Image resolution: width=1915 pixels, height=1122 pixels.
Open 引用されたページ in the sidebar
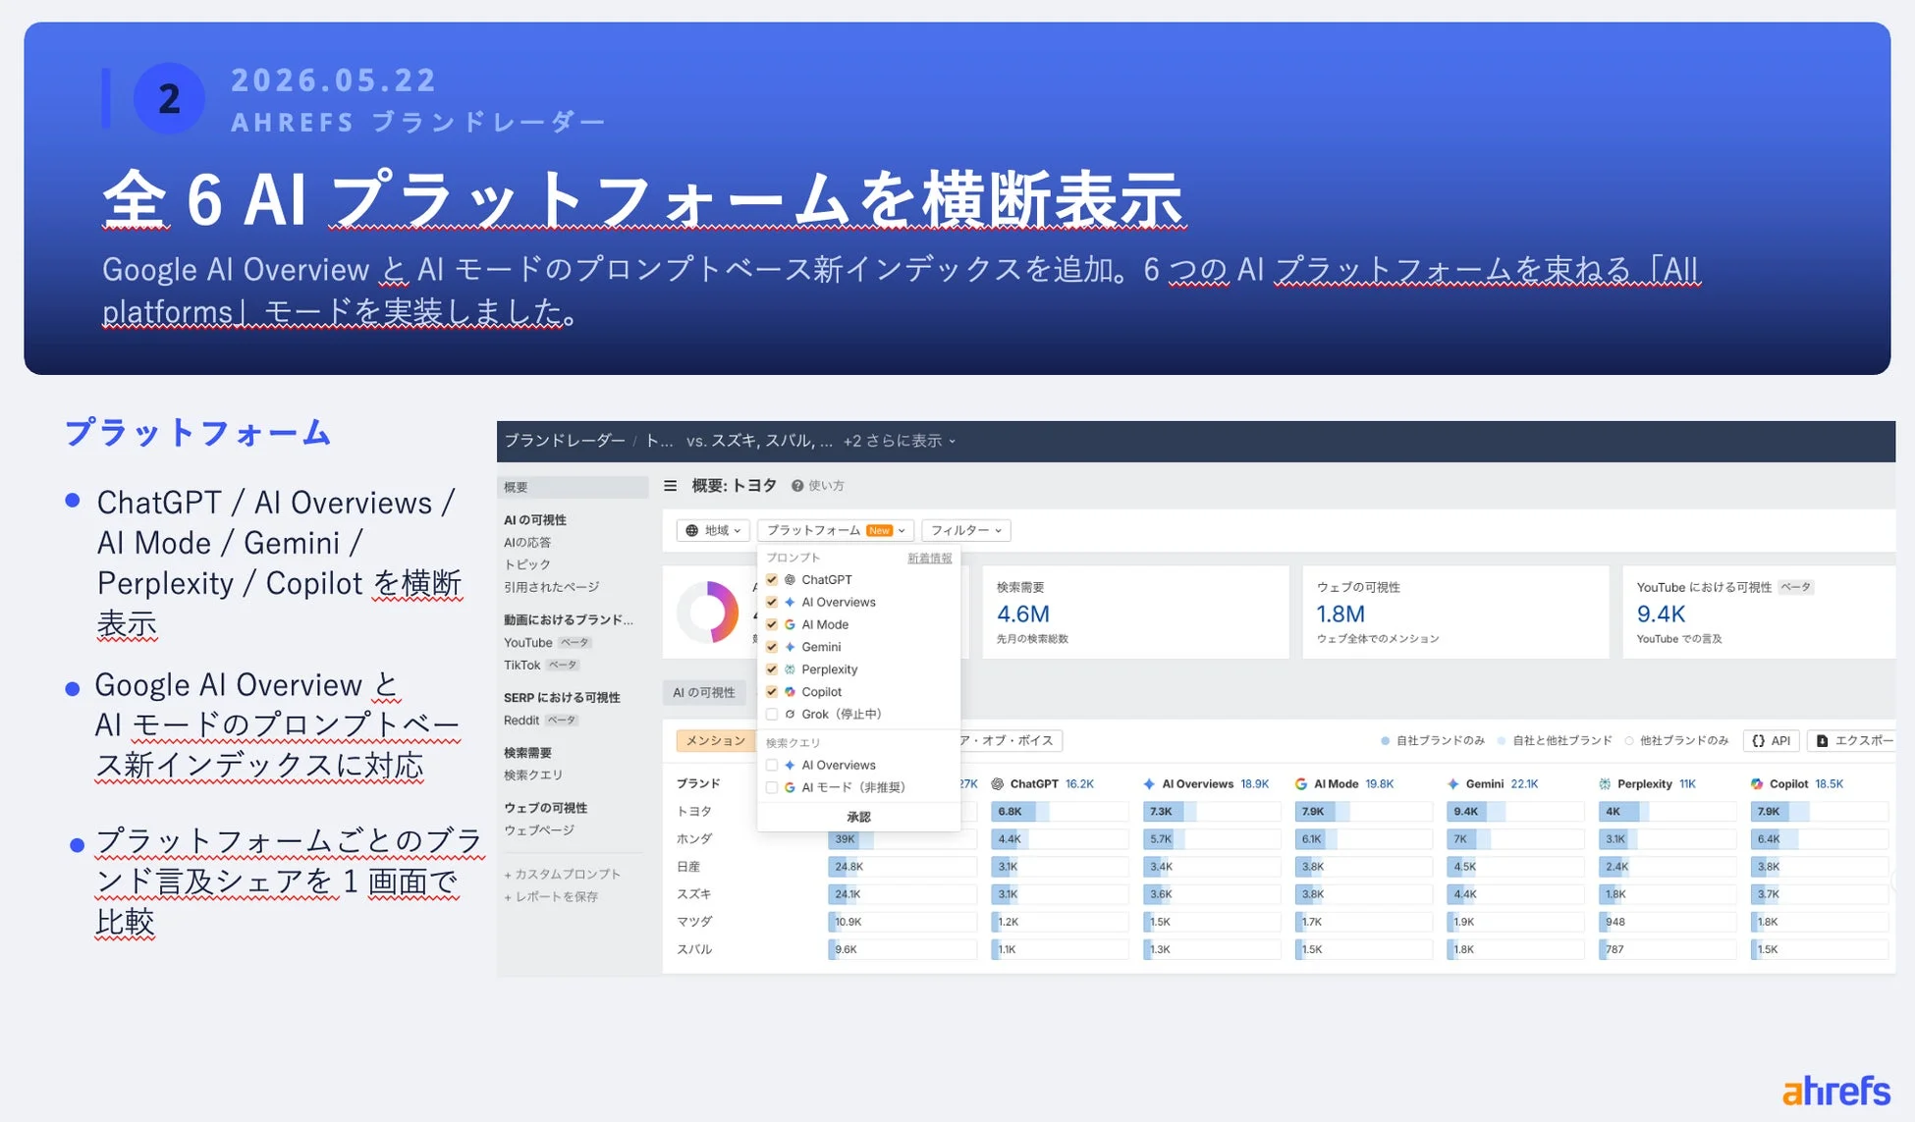tap(551, 587)
